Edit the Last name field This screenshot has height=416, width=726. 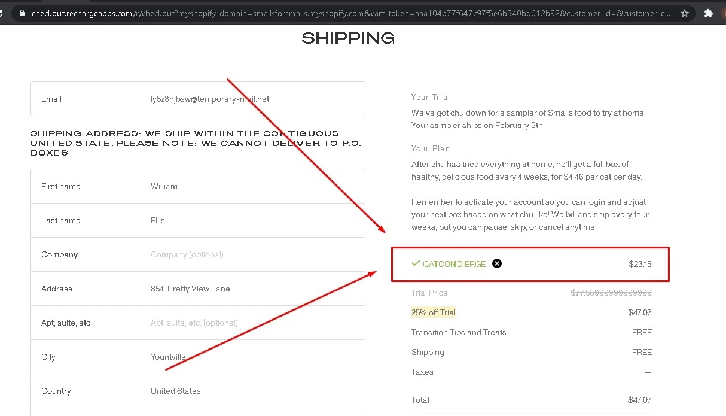coord(198,220)
